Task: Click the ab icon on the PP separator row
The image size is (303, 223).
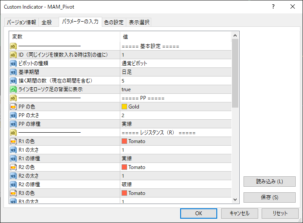Action: coord(13,98)
